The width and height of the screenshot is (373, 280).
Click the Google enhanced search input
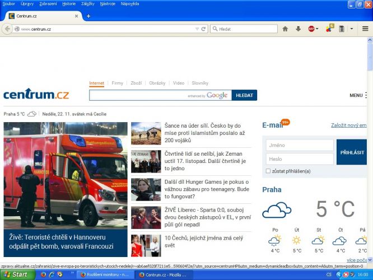160,95
